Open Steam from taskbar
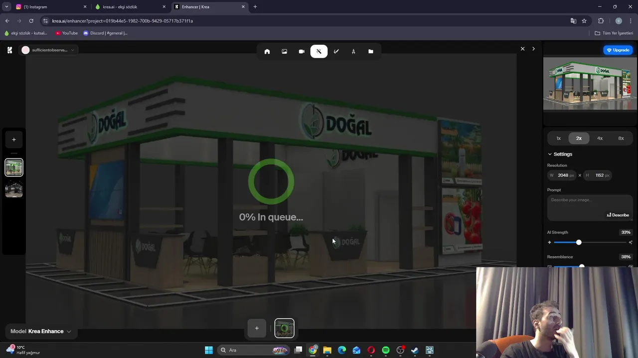Screen dimensions: 638x358 tap(415, 350)
